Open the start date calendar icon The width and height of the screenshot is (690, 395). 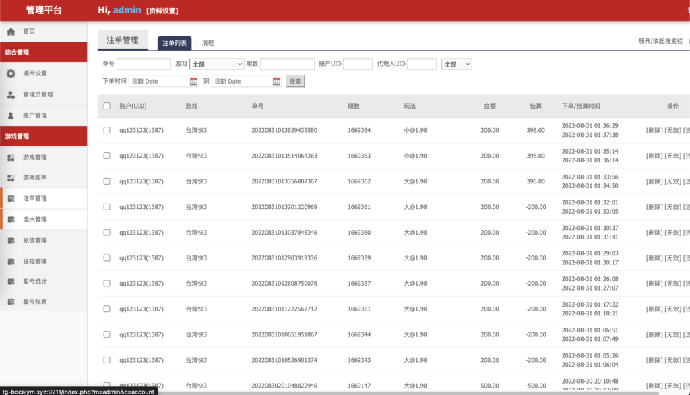coord(194,82)
